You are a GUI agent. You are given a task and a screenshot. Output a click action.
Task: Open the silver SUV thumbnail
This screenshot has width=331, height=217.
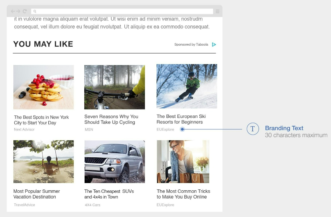pos(114,161)
